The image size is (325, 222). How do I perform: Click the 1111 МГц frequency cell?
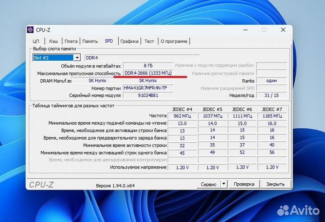click(242, 116)
